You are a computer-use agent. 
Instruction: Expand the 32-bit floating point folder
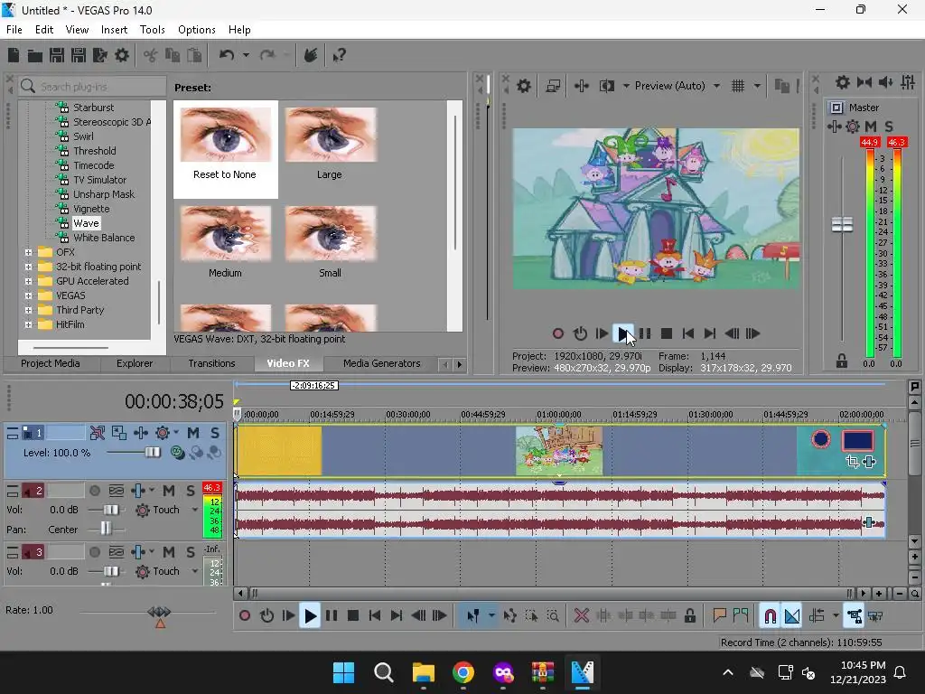coord(28,267)
